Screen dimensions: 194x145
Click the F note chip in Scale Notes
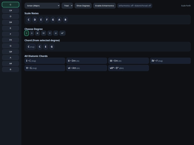point(47,20)
